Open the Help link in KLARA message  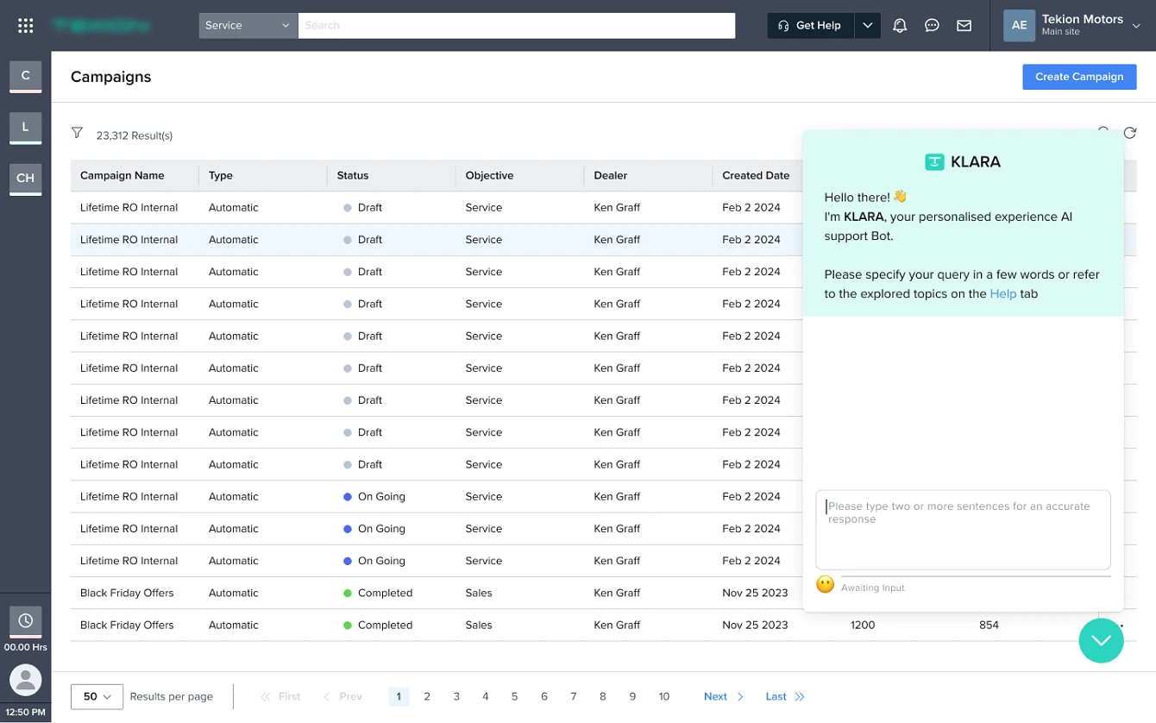click(x=1003, y=293)
